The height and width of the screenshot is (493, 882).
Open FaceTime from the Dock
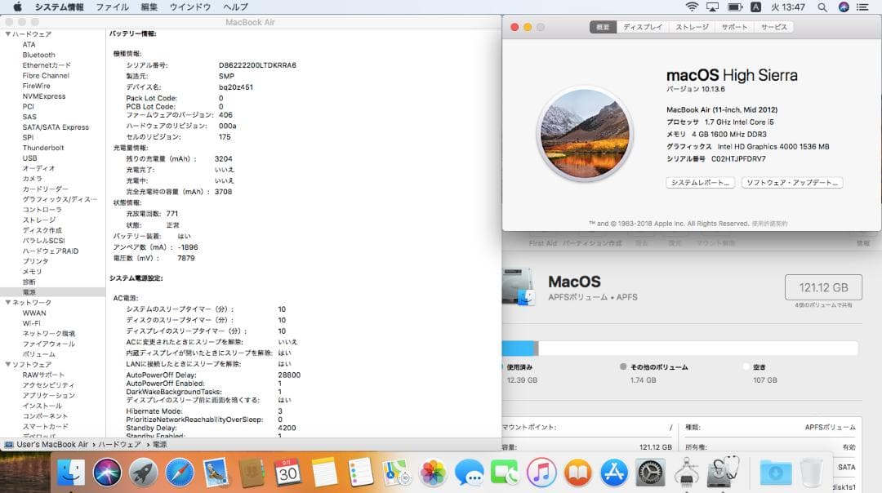(x=503, y=473)
